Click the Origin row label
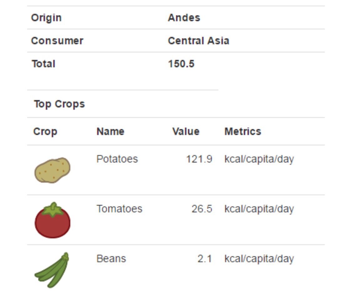 coord(46,18)
